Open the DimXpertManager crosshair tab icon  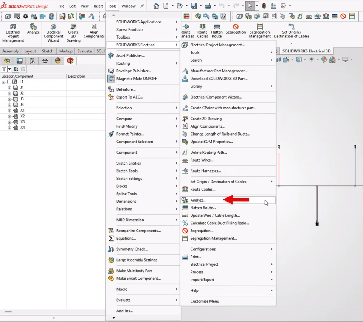tap(45, 61)
